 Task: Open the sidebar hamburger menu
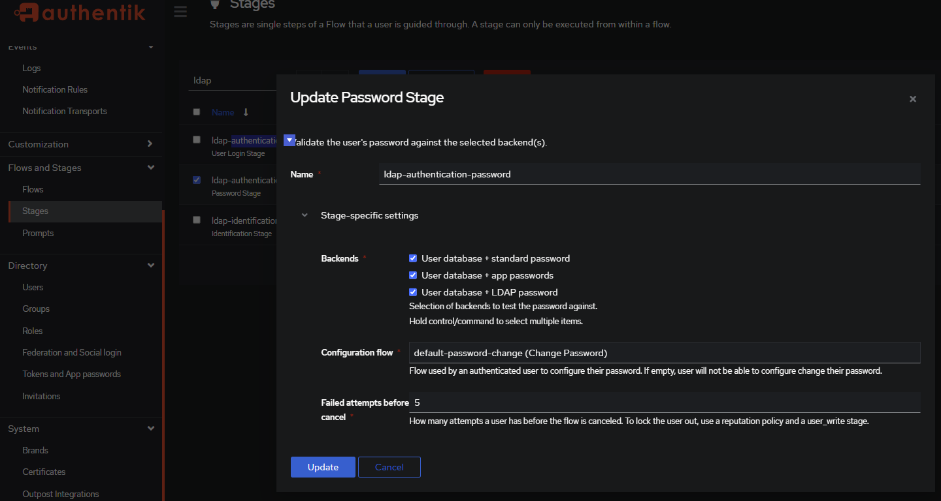tap(180, 11)
